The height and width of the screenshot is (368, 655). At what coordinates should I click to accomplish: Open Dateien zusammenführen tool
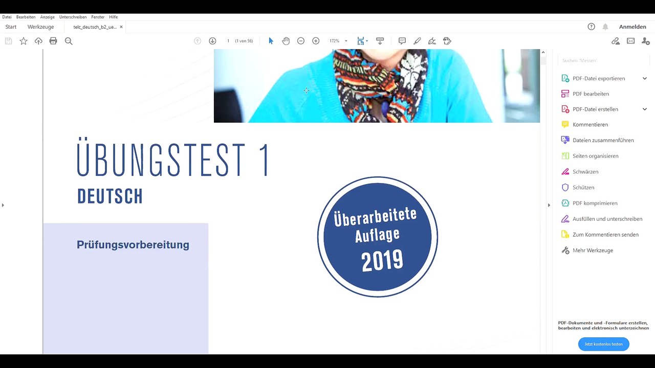click(597, 140)
